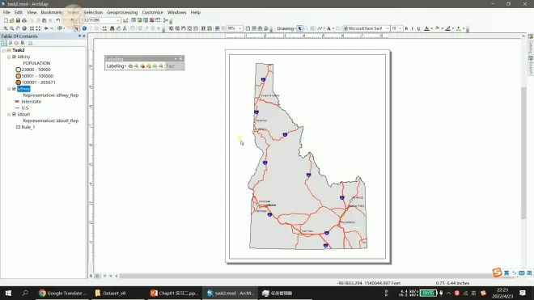Toggle the idhwy layer checkbox
The image size is (534, 300).
click(14, 89)
